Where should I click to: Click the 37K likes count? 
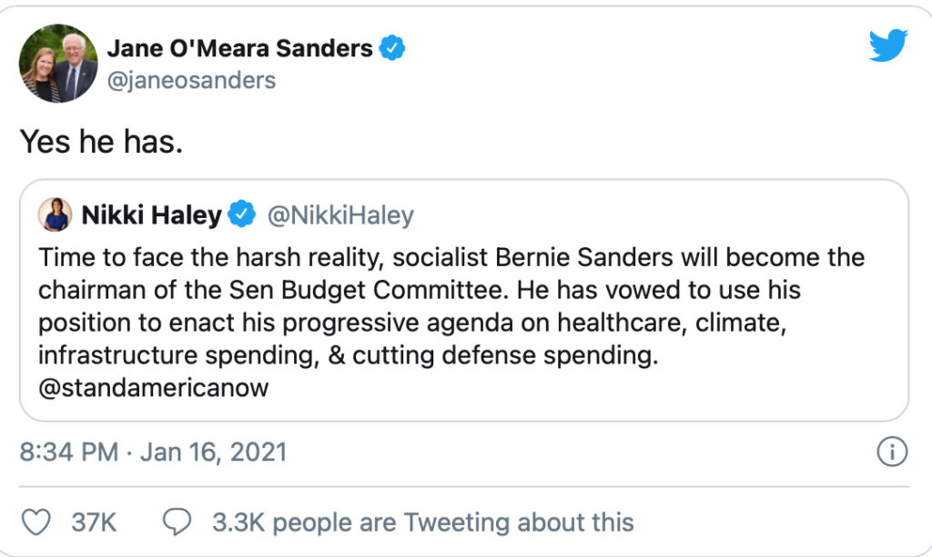[93, 522]
